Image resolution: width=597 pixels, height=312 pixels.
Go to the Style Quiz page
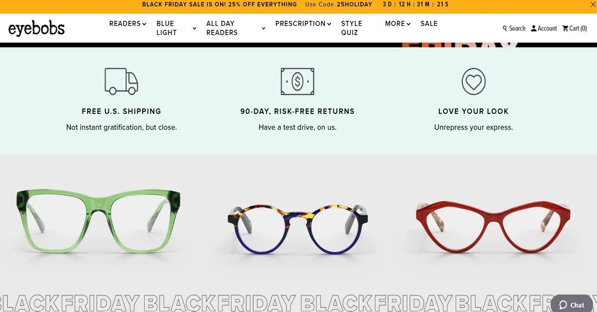pos(352,28)
